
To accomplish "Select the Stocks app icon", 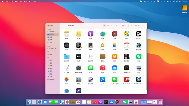I will pos(67,45).
